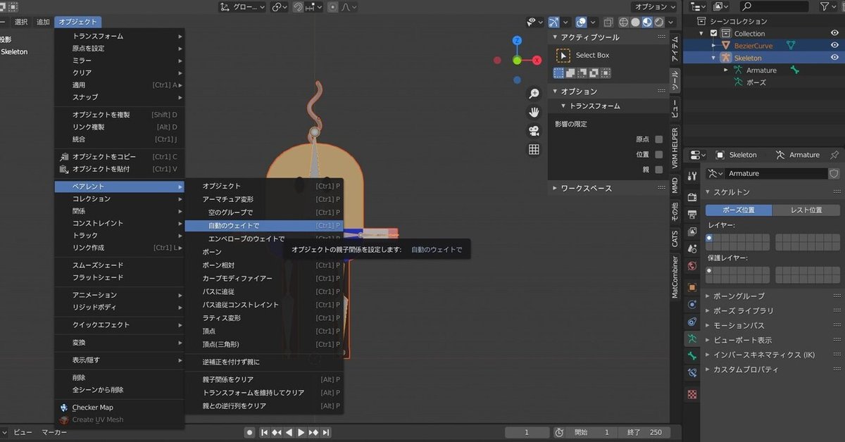The image size is (845, 442).
Task: Toggle Skeleton visibility in the outliner
Action: pos(834,56)
